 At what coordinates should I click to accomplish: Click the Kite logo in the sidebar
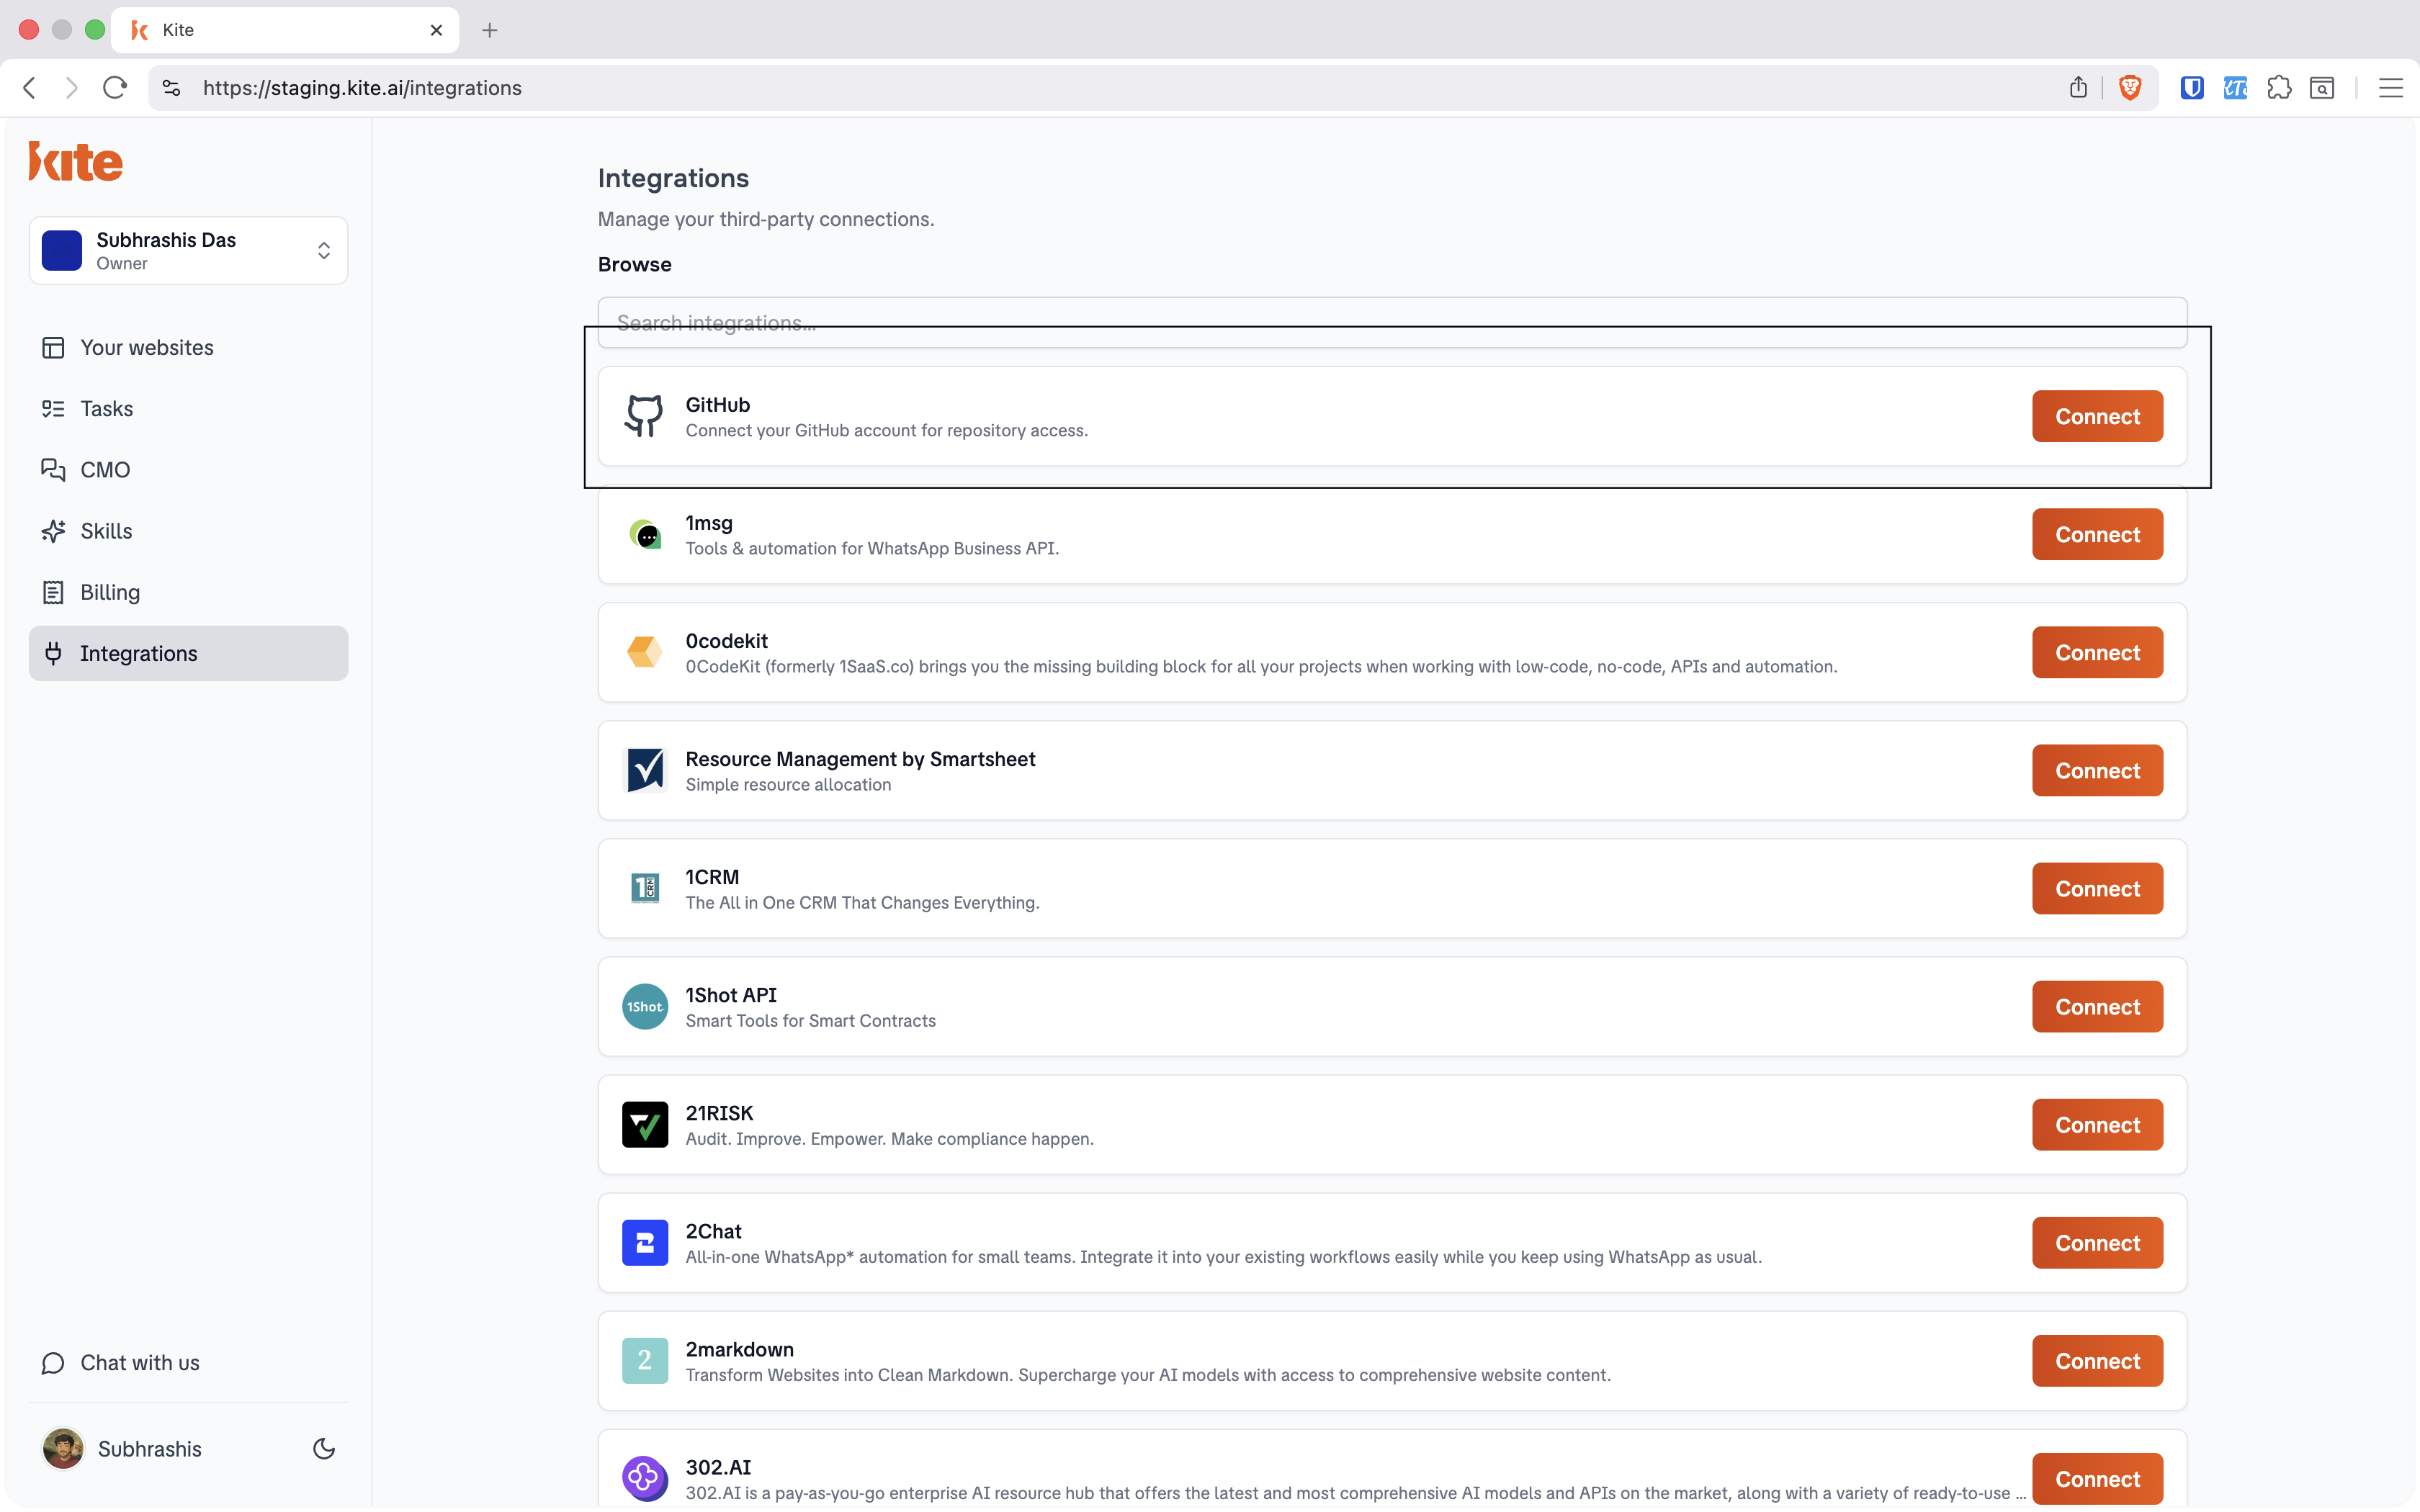pos(76,161)
